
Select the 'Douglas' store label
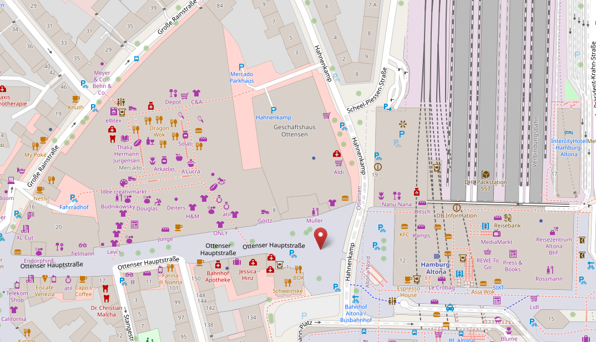pos(147,208)
